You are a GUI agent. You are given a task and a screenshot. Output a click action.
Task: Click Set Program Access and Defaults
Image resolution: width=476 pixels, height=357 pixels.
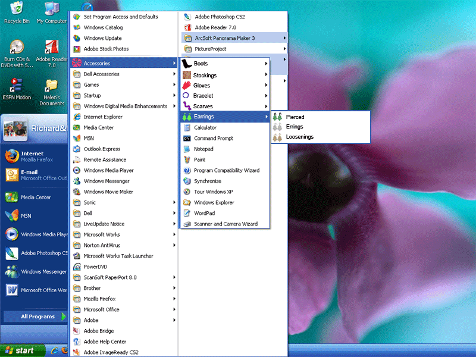tap(124, 17)
